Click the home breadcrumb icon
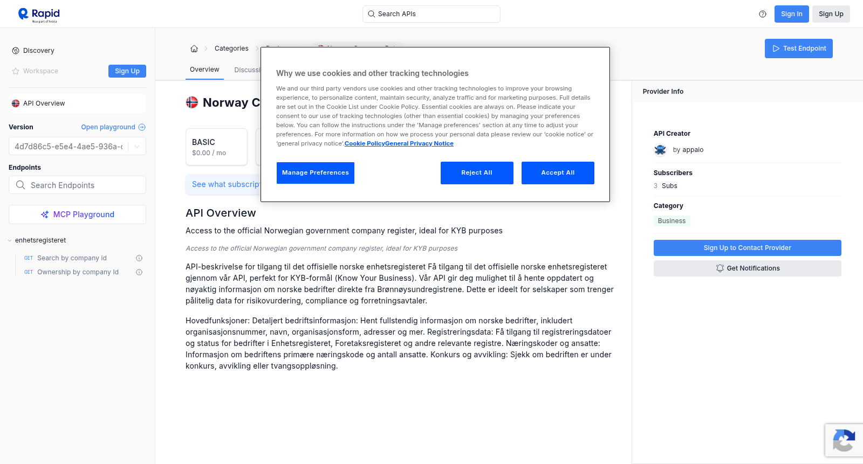Image resolution: width=863 pixels, height=464 pixels. 194,49
